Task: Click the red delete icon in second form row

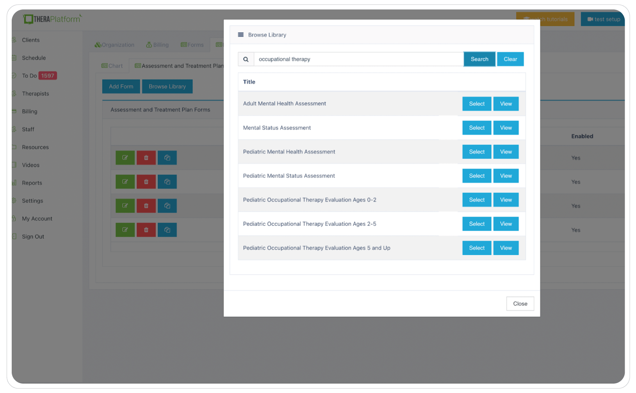Action: pos(146,182)
